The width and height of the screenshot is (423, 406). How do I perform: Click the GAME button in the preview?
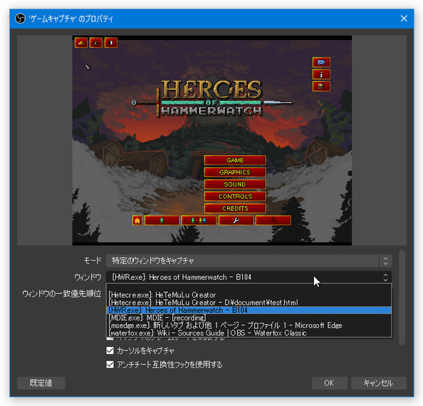pos(235,160)
